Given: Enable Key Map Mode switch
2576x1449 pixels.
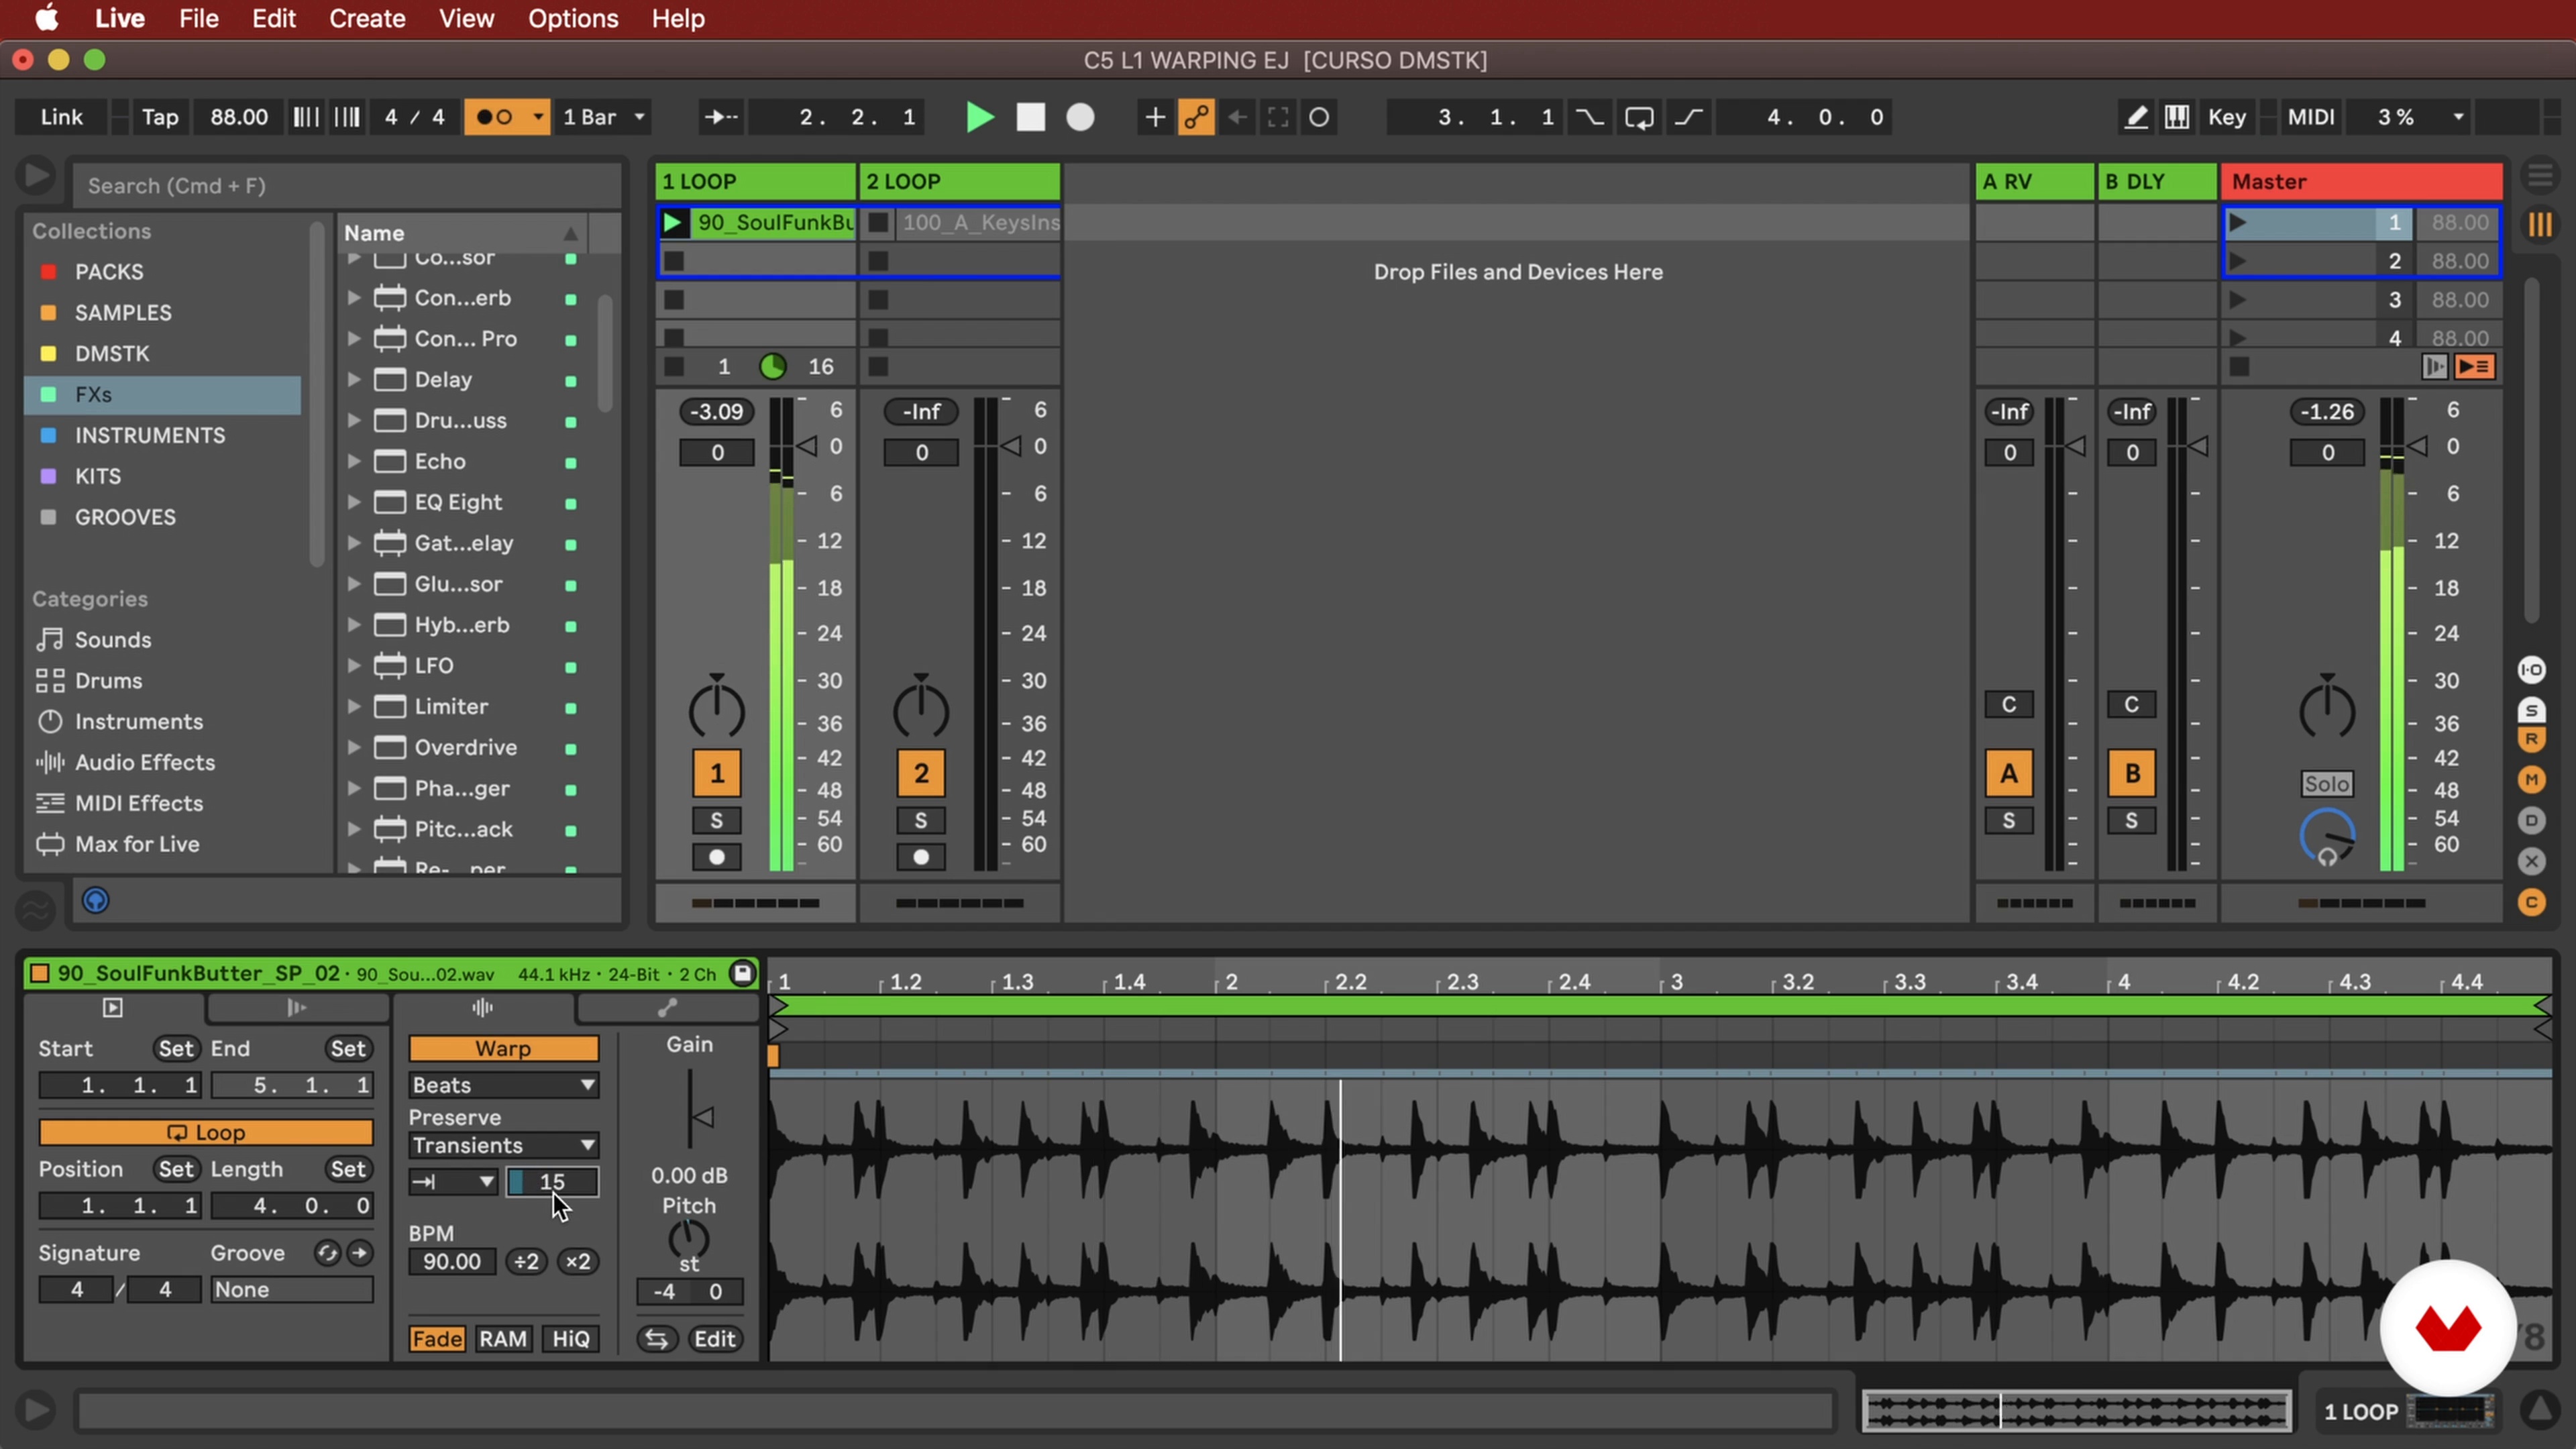Looking at the screenshot, I should coord(2227,117).
